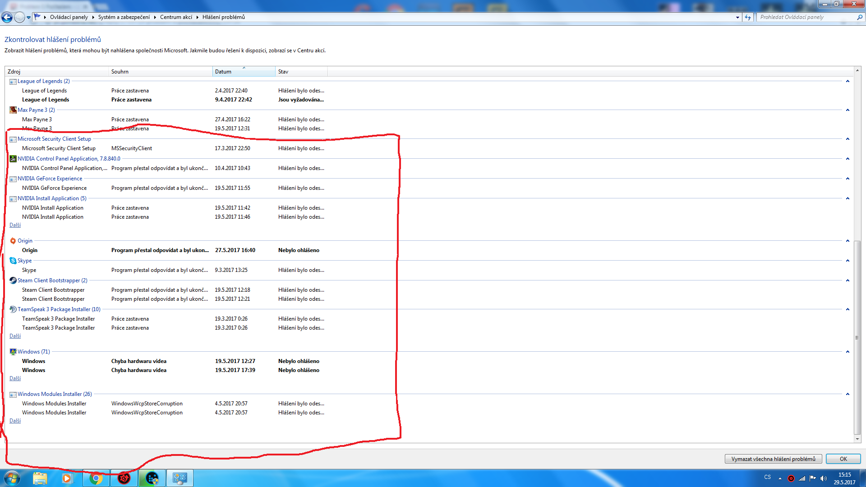Viewport: 866px width, 487px height.
Task: Open Google Chrome from the taskbar
Action: tap(96, 478)
